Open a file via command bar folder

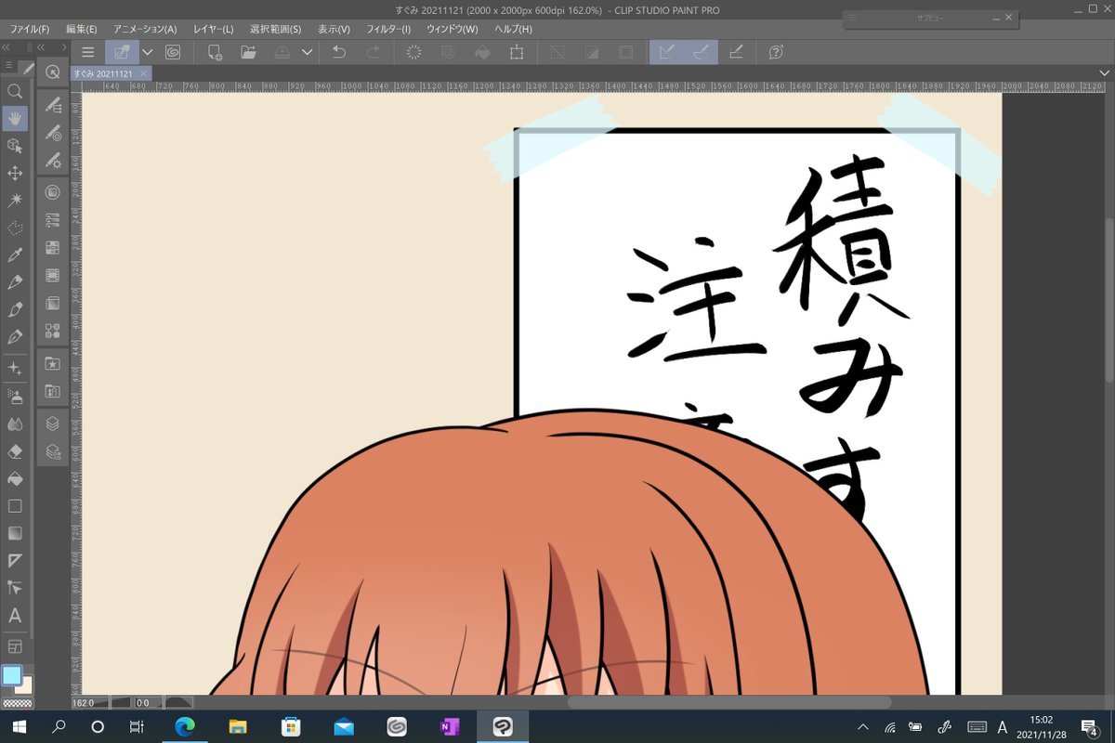point(248,53)
